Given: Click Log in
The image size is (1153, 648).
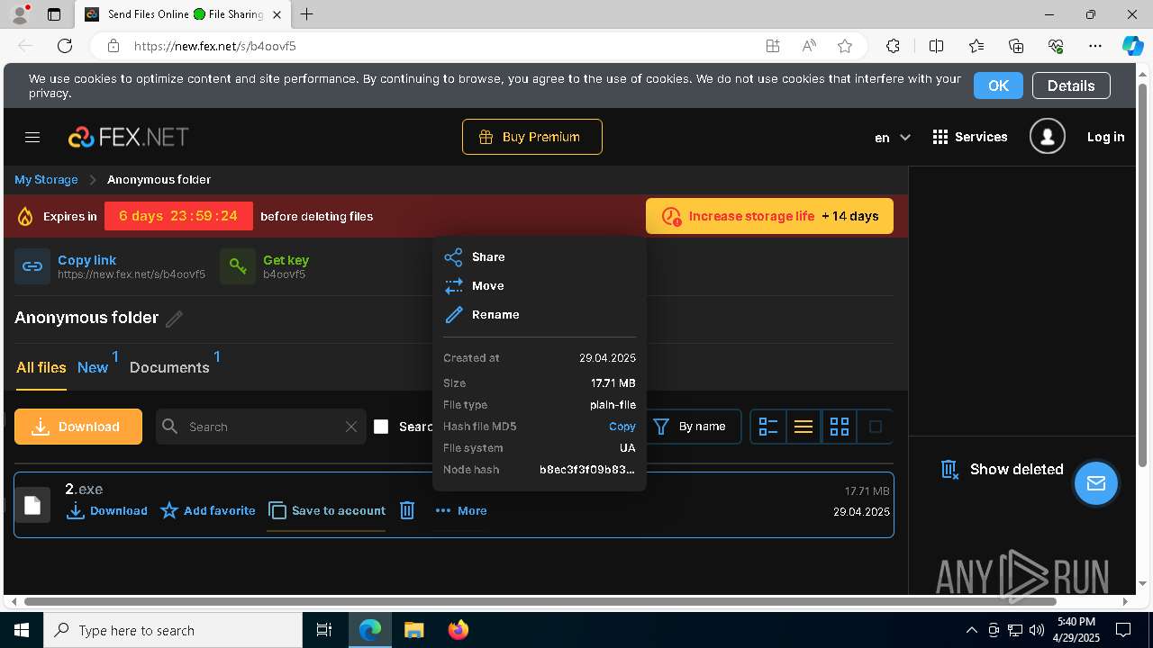Looking at the screenshot, I should point(1105,137).
